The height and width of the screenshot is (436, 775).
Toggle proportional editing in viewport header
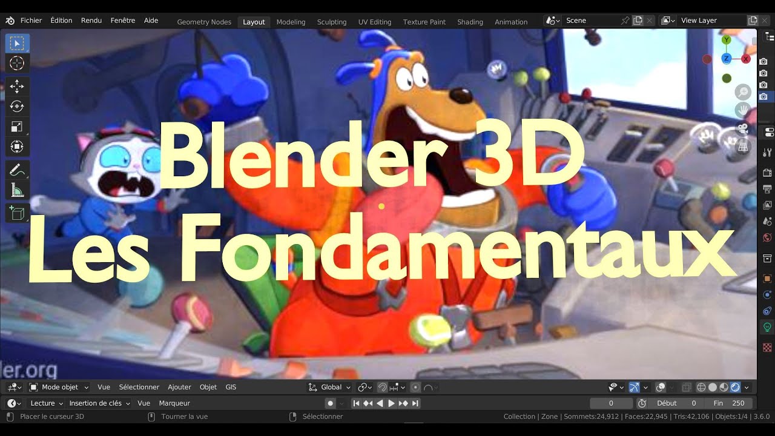pyautogui.click(x=415, y=387)
